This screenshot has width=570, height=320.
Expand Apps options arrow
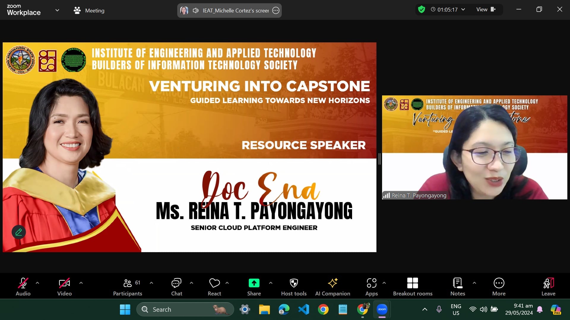click(x=384, y=283)
